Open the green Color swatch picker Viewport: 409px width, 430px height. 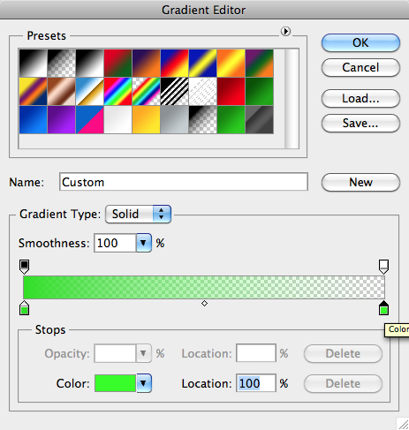click(x=115, y=383)
